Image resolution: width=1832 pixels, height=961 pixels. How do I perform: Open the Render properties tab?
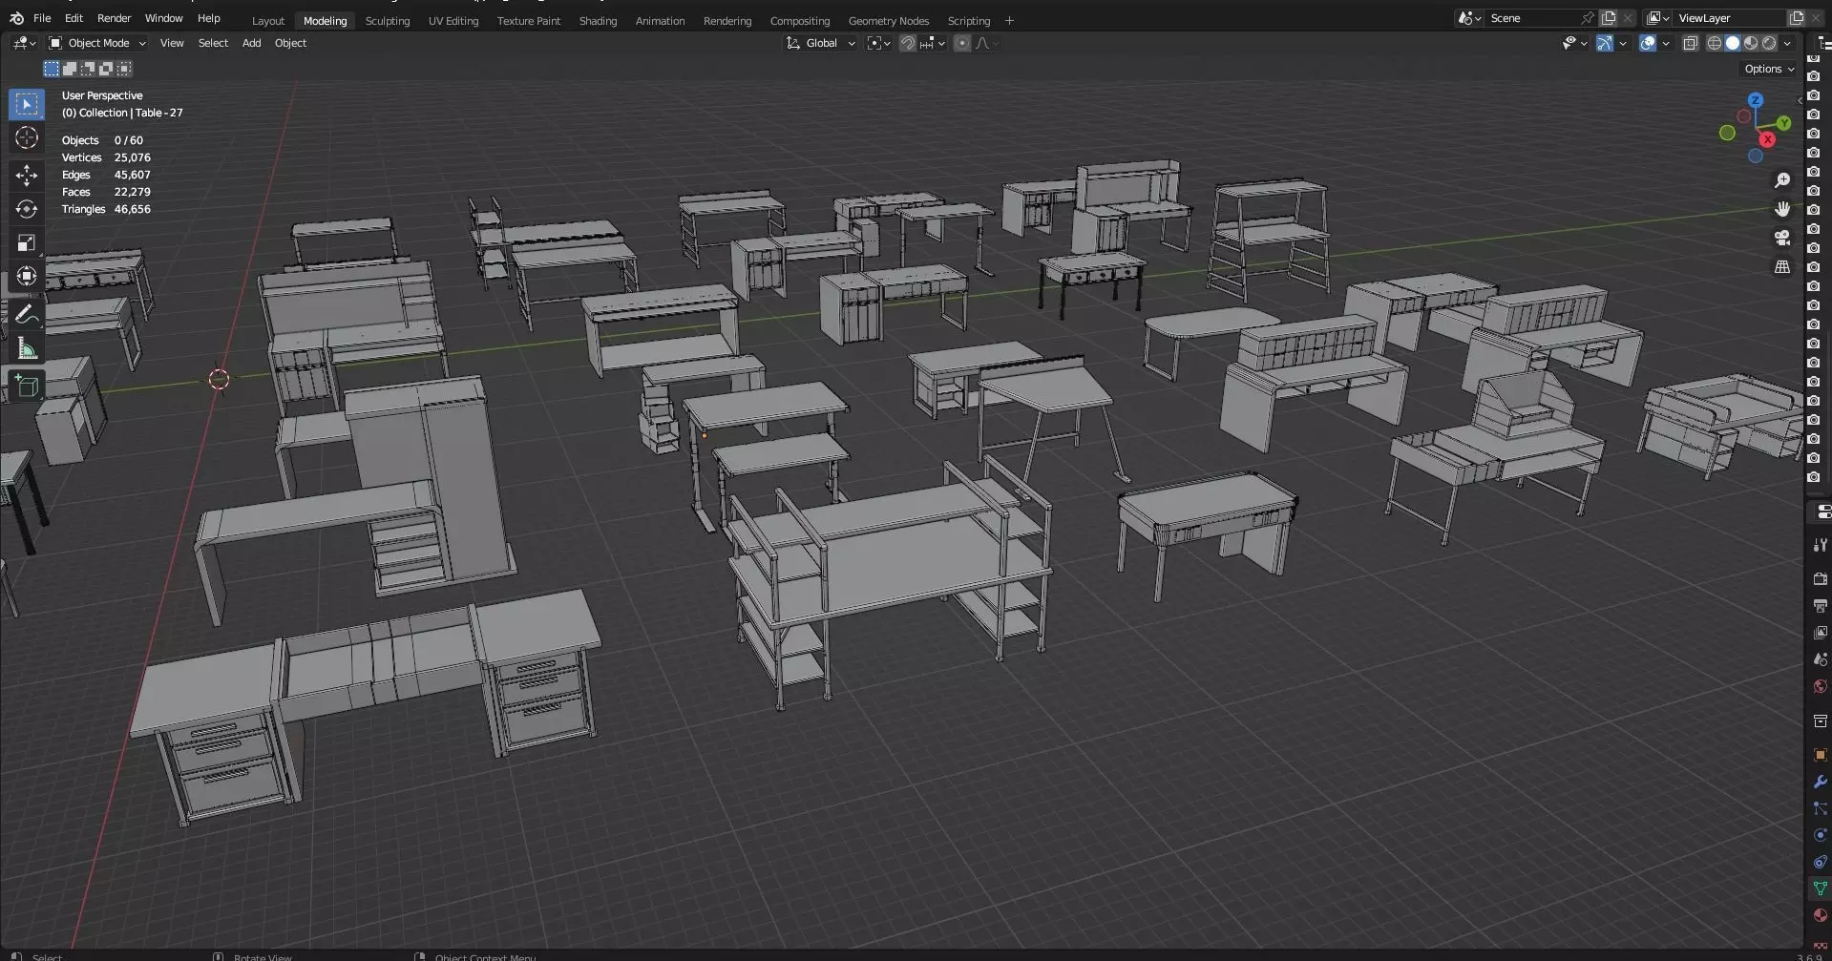point(1820,579)
